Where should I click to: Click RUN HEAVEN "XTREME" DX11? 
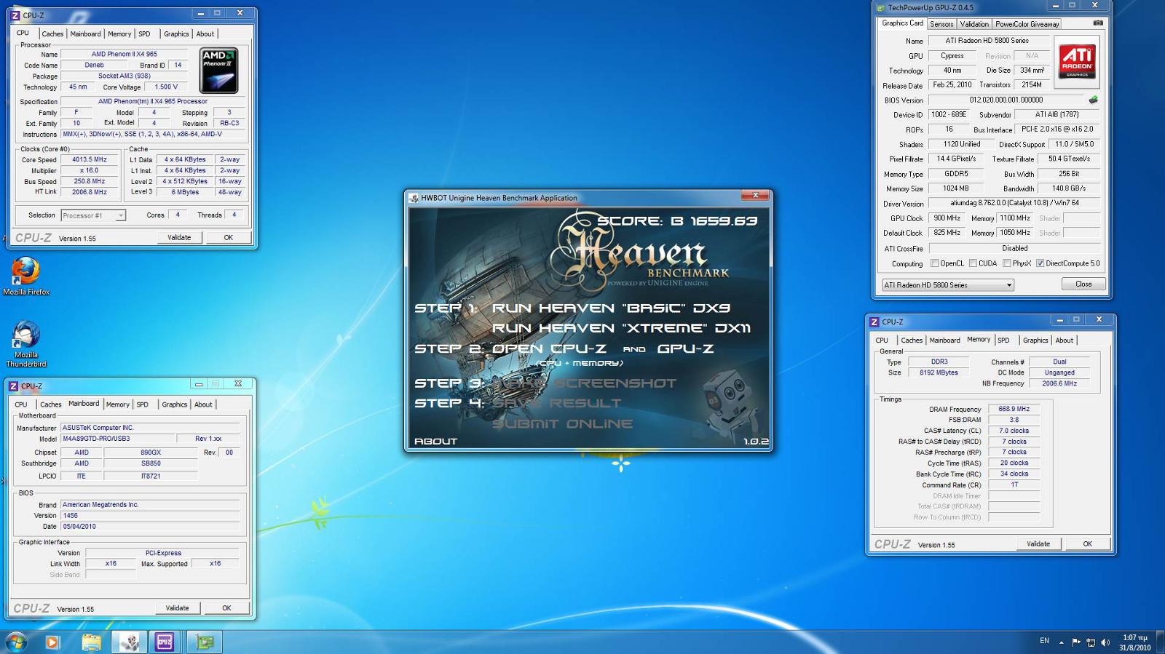621,329
